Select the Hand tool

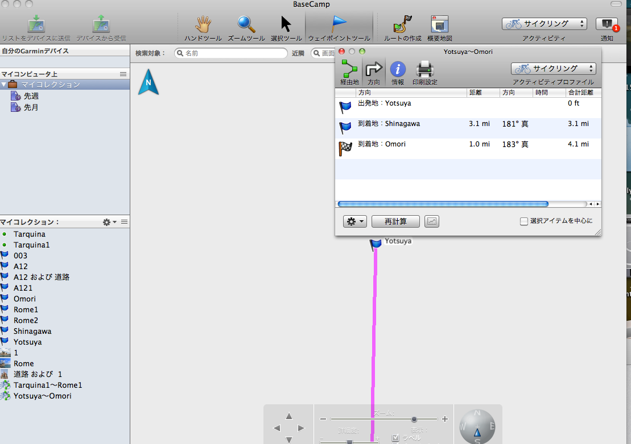(203, 24)
